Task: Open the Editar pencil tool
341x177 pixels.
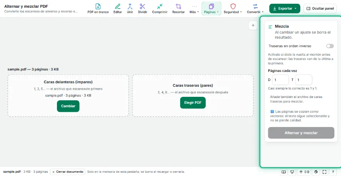Action: 117,9
